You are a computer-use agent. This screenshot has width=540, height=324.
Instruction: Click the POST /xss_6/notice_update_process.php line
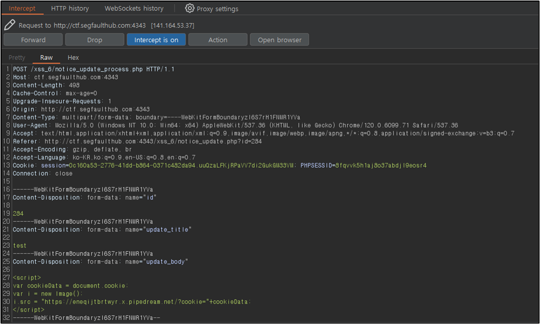pos(94,69)
